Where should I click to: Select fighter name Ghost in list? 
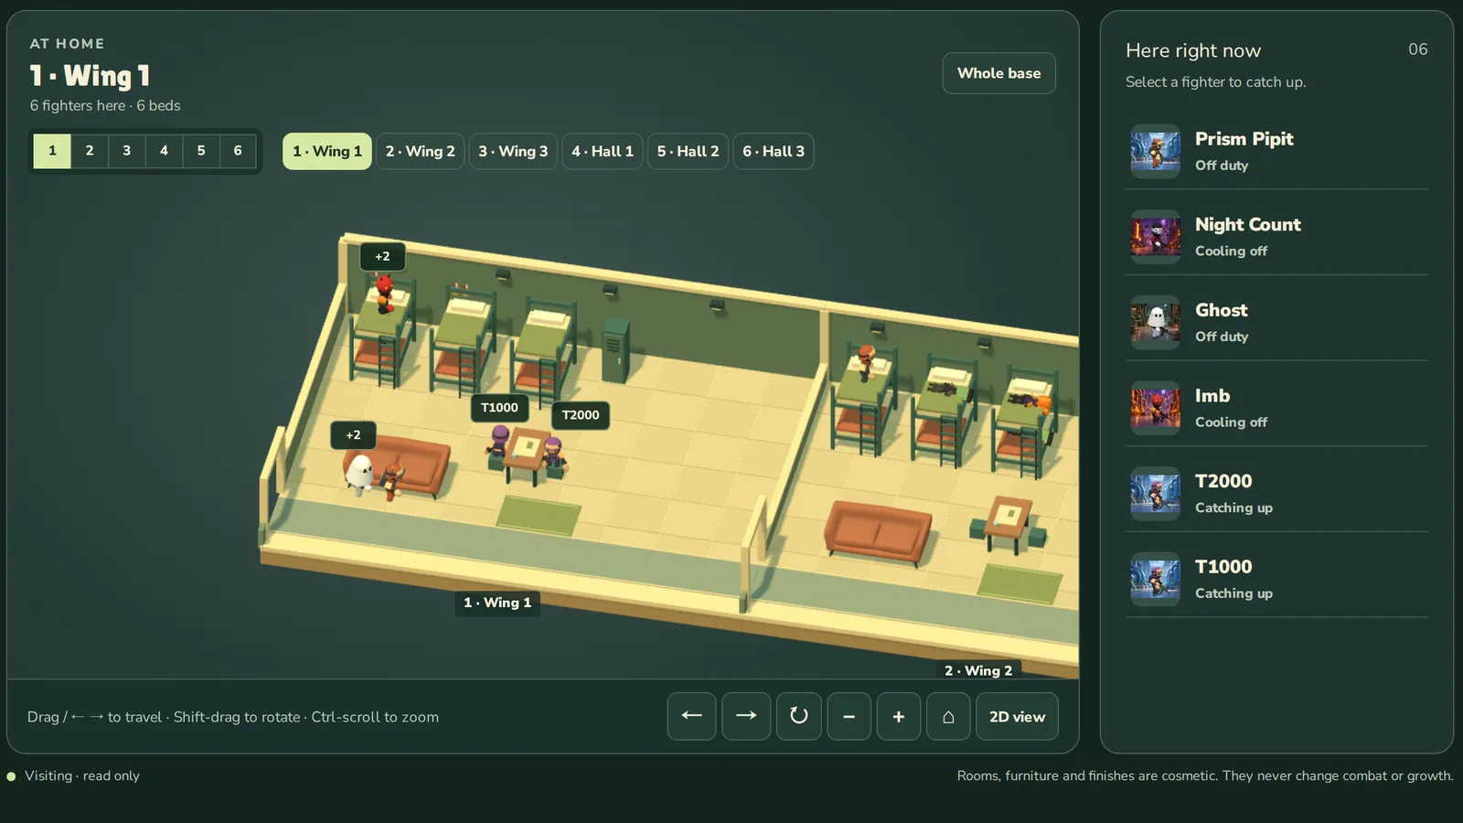coord(1221,310)
